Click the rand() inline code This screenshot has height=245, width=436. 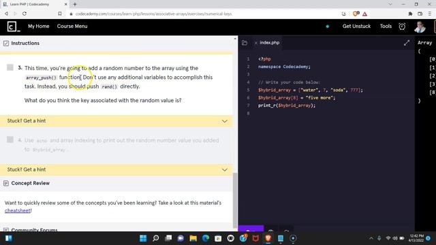pos(109,86)
